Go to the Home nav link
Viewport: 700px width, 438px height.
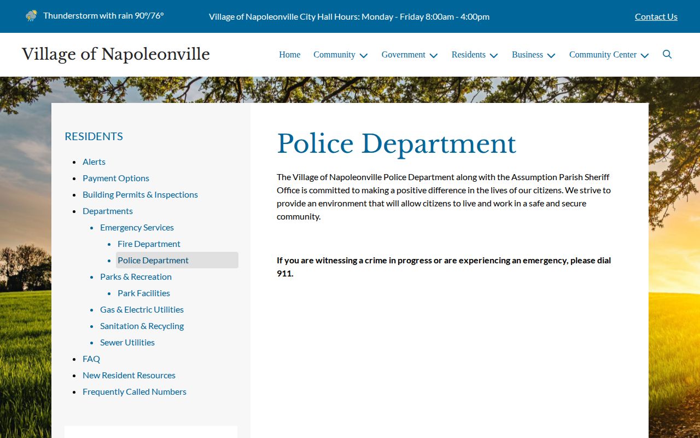coord(289,55)
